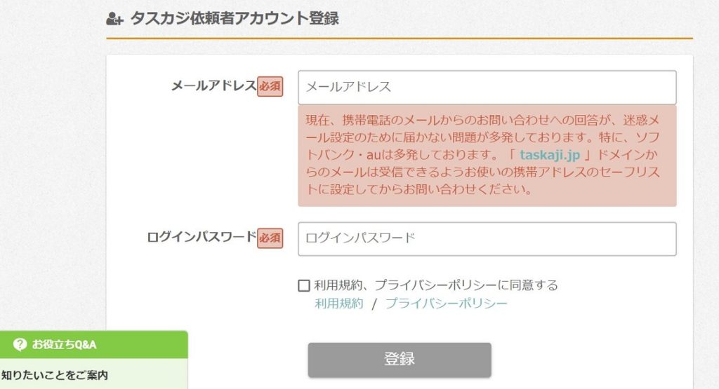This screenshot has width=719, height=389.
Task: Tick the checkbox to agree to 利用規約 and privacy policy
Action: click(x=303, y=285)
